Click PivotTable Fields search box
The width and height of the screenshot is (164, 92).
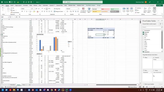point(152,27)
